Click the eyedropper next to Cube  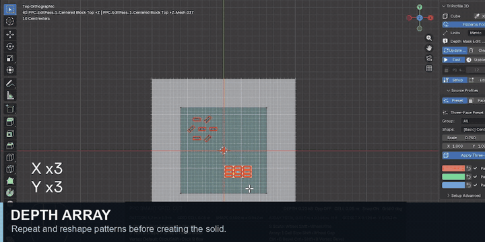[x=477, y=16]
